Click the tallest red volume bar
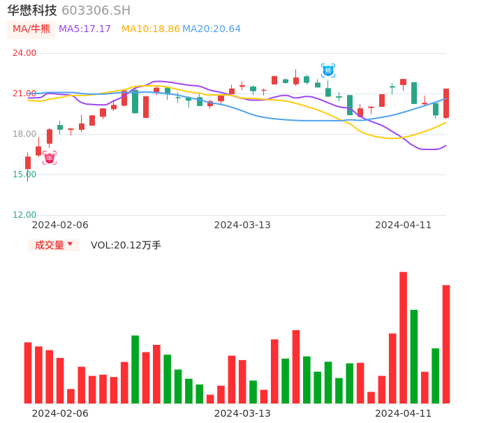 (404, 338)
